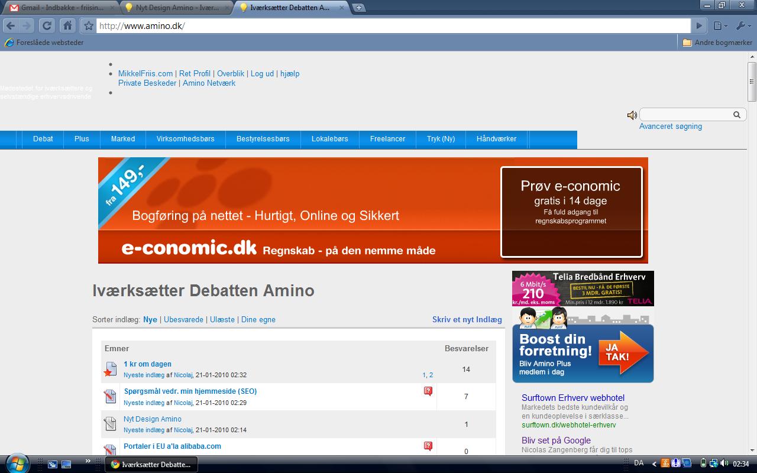Click the volume tray icon

[724, 463]
